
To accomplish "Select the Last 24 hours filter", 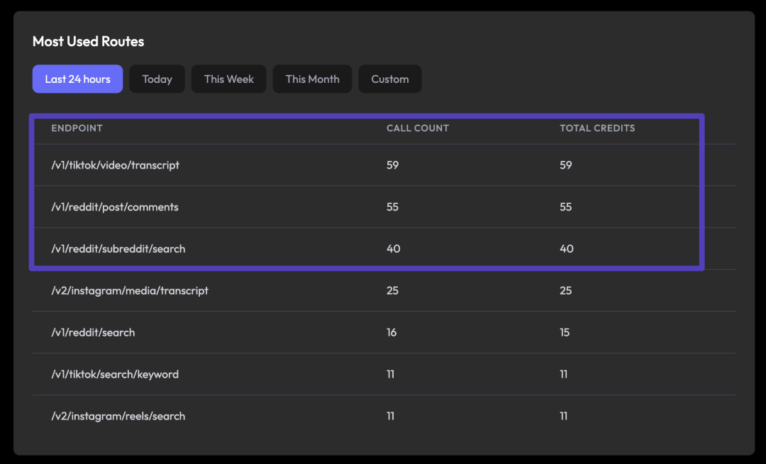I will point(77,79).
